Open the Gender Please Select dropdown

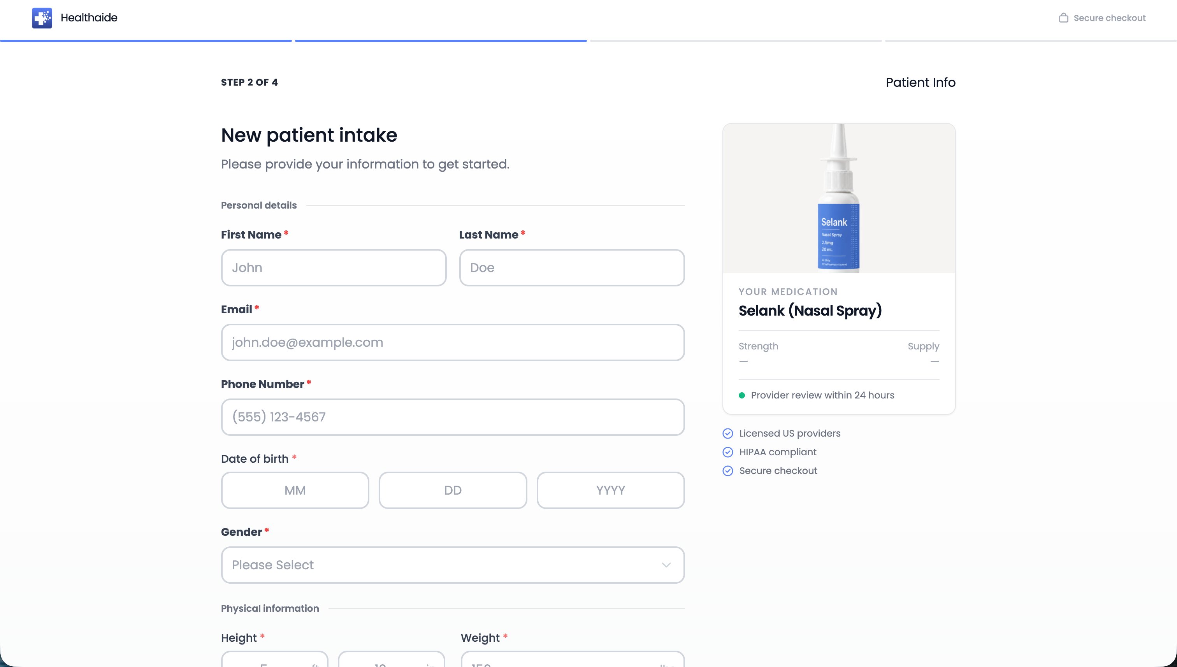453,565
